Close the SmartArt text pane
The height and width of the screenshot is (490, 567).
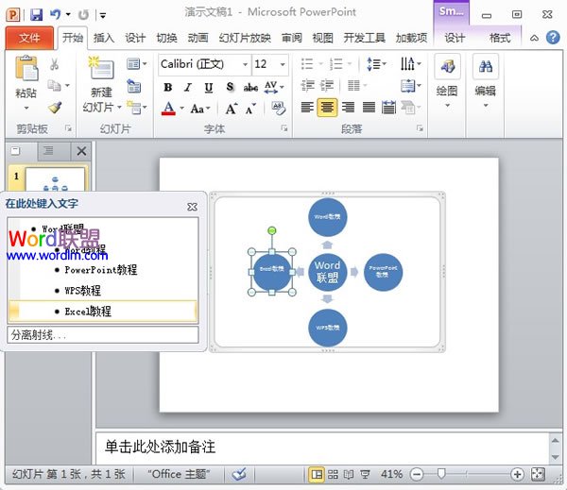pyautogui.click(x=193, y=207)
